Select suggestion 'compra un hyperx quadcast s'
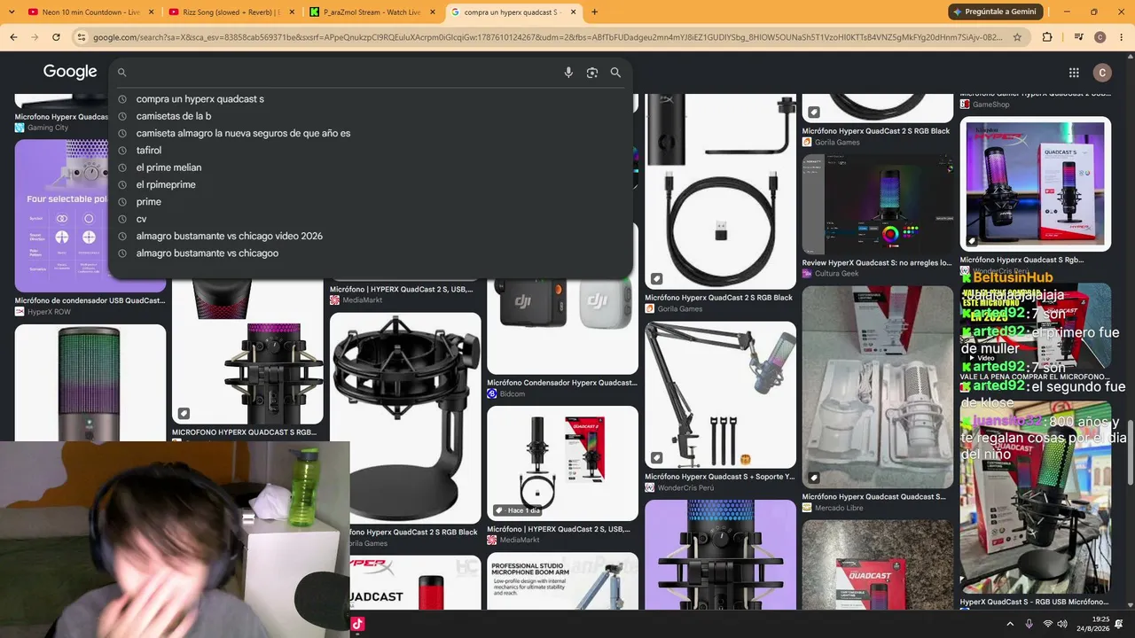Viewport: 1135px width, 638px height. [371, 99]
